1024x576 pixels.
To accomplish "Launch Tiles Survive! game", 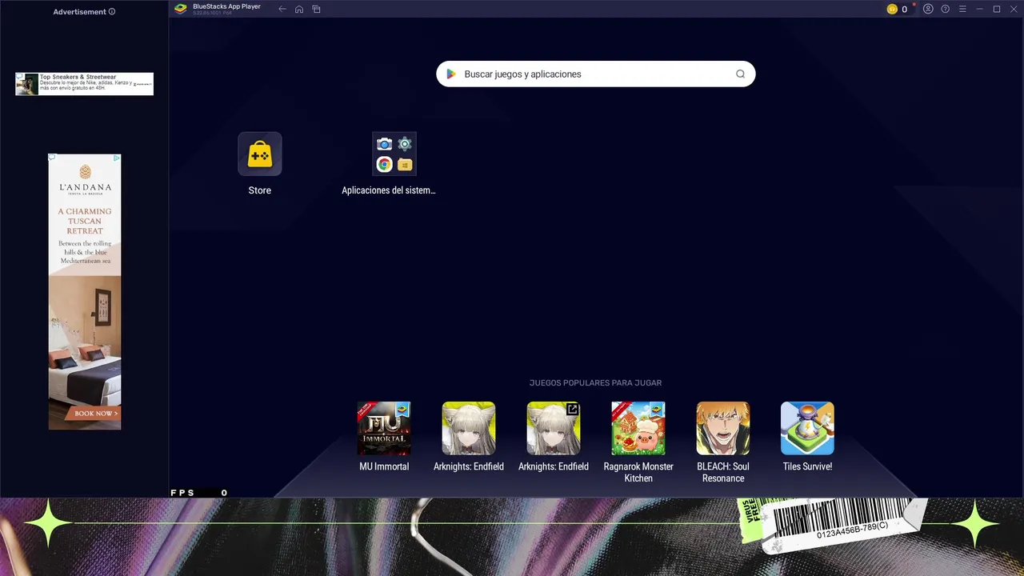I will [x=807, y=428].
